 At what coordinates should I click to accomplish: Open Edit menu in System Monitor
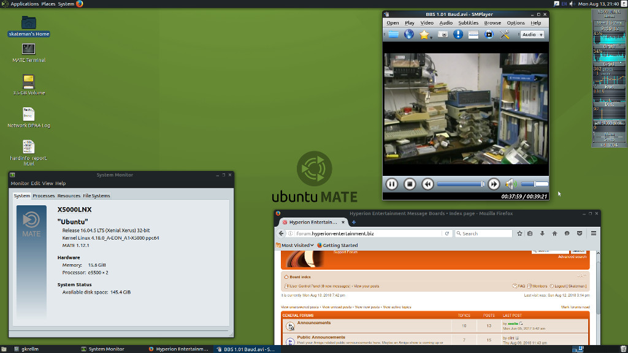click(36, 183)
